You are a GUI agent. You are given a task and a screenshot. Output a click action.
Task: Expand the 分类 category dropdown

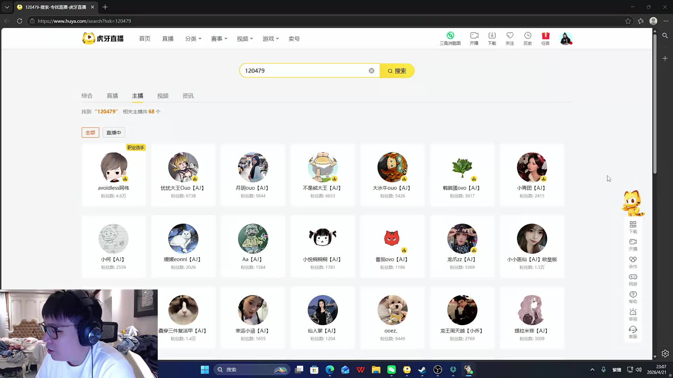[193, 38]
